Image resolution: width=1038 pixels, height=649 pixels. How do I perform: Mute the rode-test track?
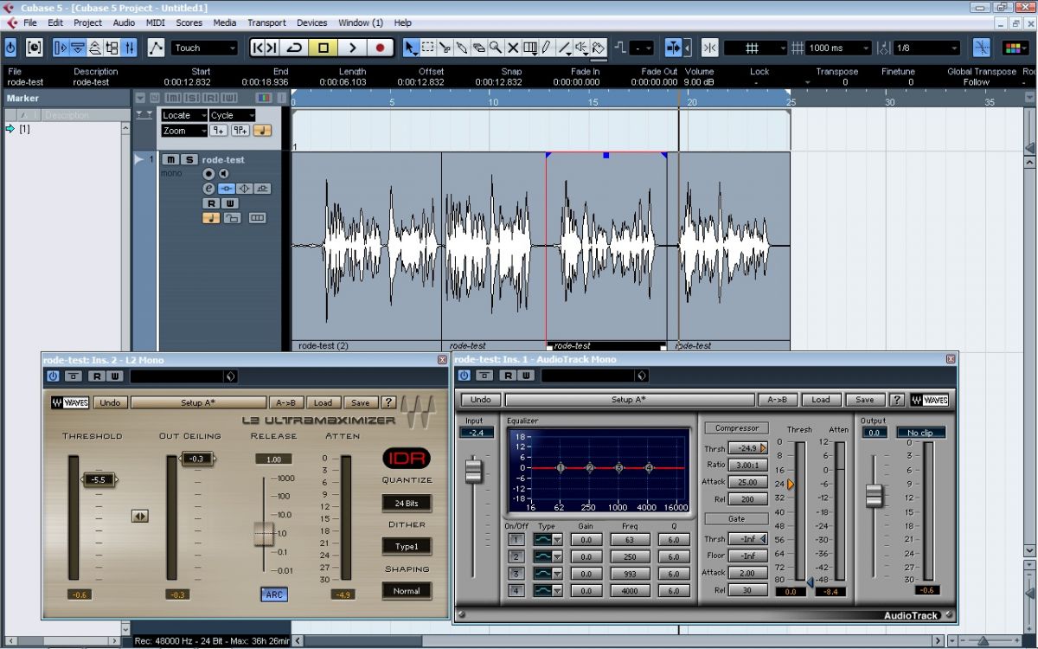(x=170, y=160)
